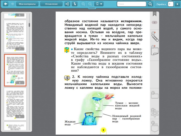Click the tools icon beside share
The image size is (181, 136).
[x=74, y=4]
